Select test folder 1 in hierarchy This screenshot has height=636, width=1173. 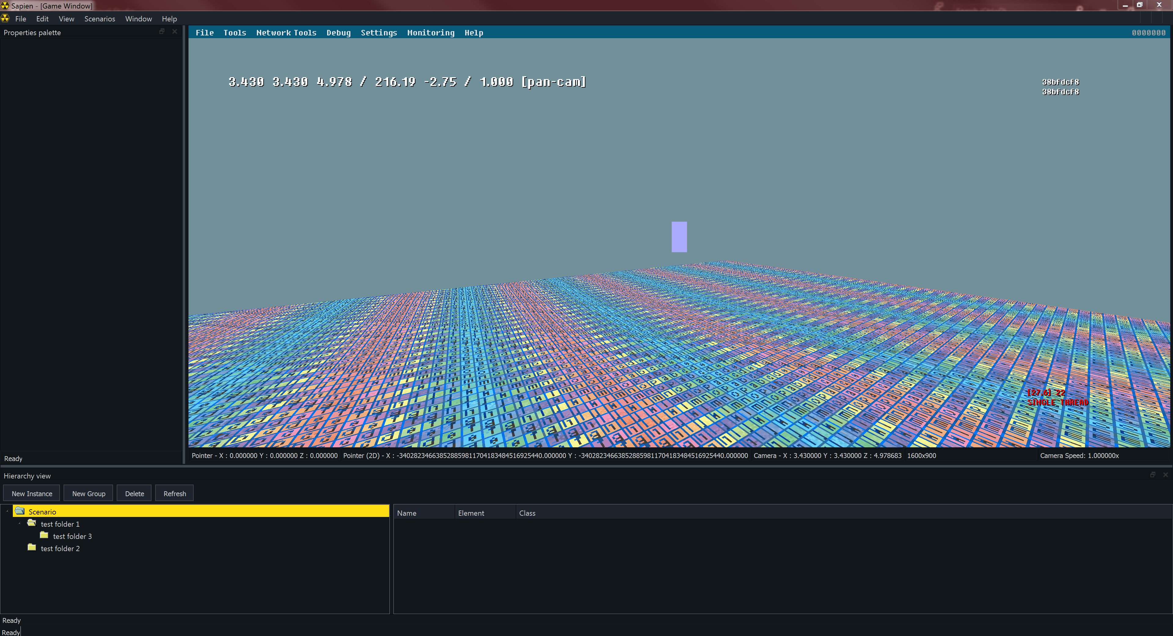tap(60, 524)
